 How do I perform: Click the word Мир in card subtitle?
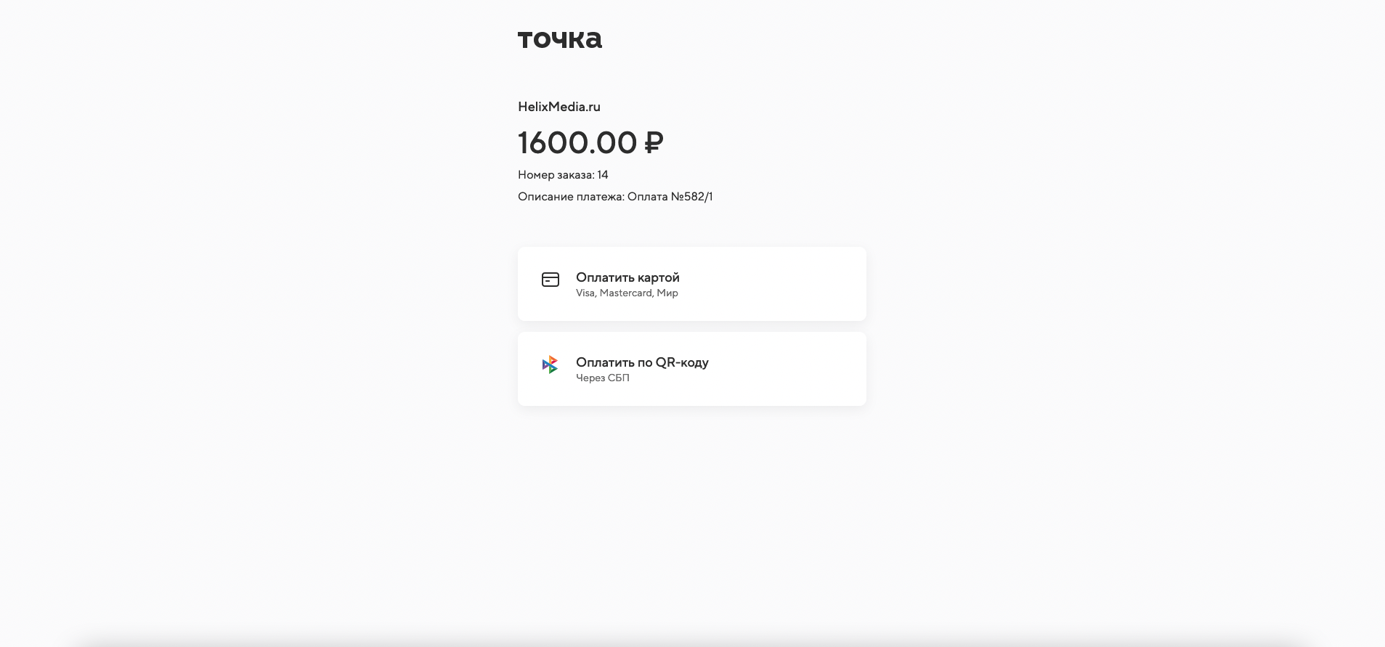tap(667, 293)
